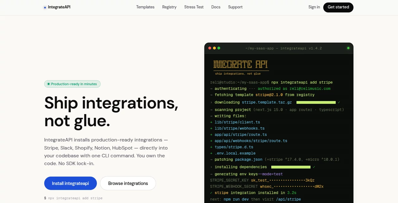Go to the Stress Test page

coord(194,7)
